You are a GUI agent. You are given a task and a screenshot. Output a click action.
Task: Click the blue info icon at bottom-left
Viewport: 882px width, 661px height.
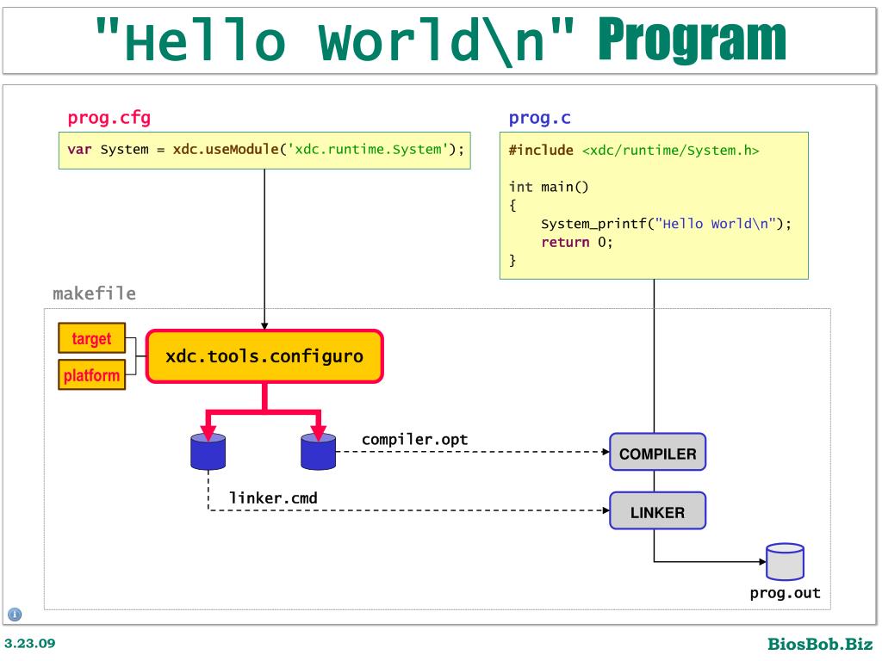(x=15, y=615)
